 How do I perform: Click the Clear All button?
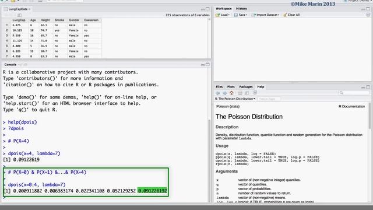click(x=291, y=15)
